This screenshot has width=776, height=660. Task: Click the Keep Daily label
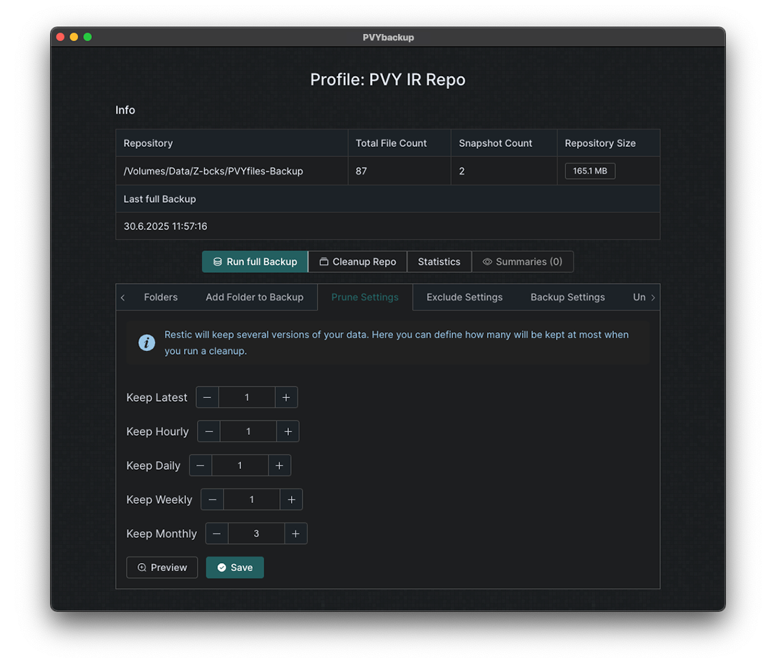[153, 465]
